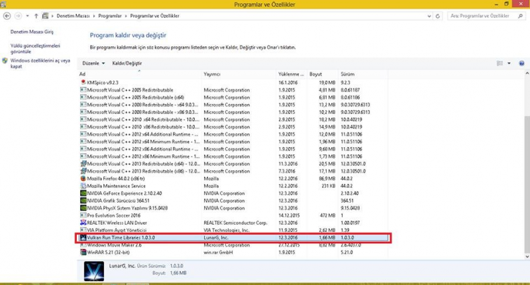This screenshot has height=285, width=530.
Task: Click the Windows features shield icon
Action: click(x=5, y=61)
